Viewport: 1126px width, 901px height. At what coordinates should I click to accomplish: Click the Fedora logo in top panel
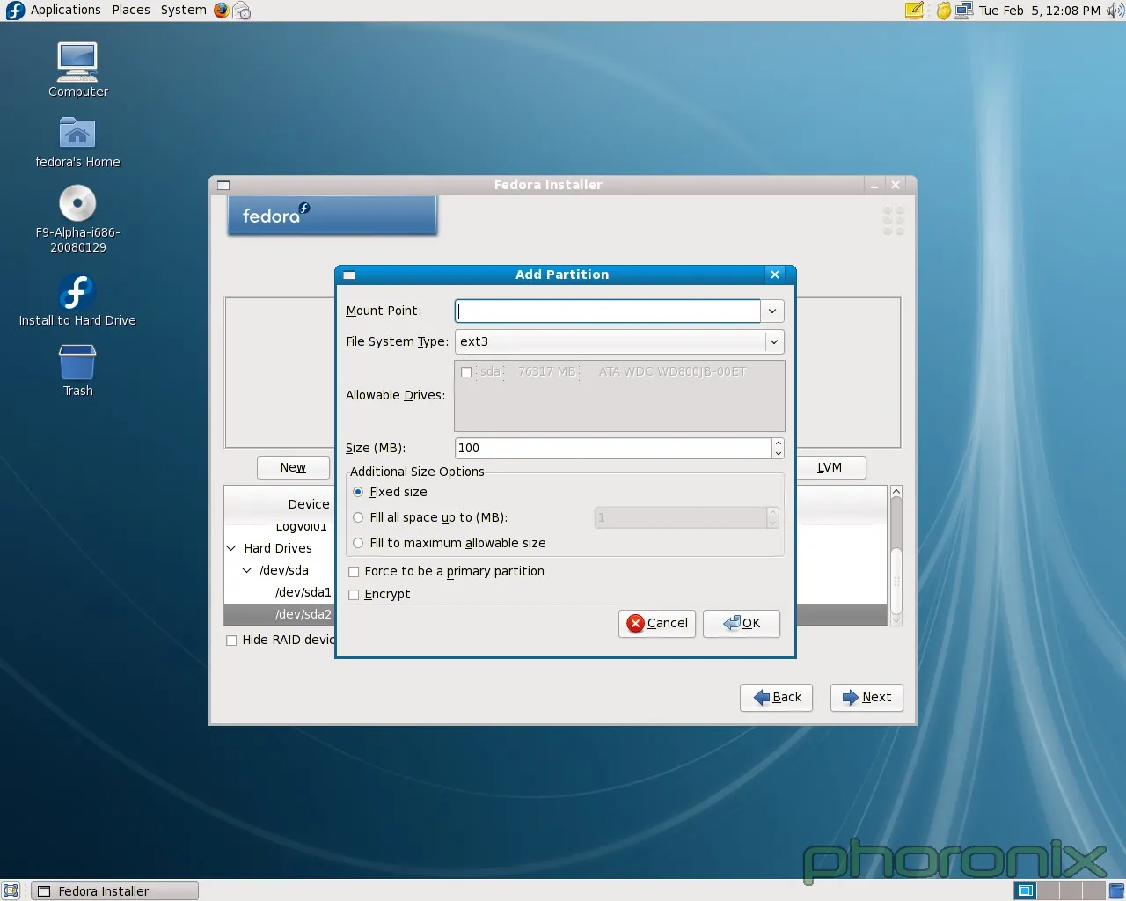coord(15,11)
